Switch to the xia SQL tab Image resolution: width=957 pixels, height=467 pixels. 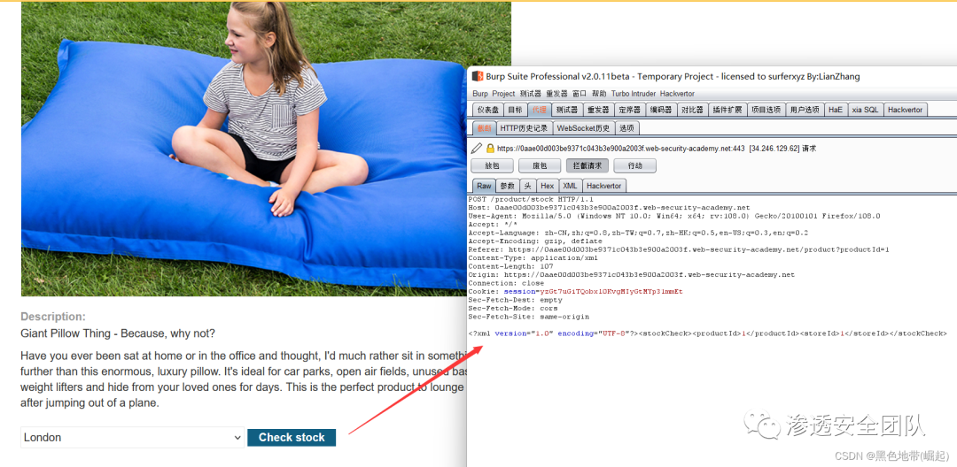[x=865, y=110]
